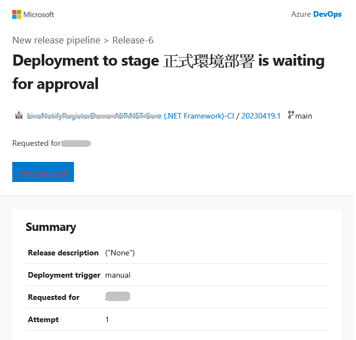Click the ("None") release description value
This screenshot has width=356, height=340.
pos(120,253)
